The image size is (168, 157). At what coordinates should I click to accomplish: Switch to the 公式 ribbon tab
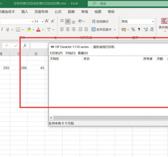point(58,12)
